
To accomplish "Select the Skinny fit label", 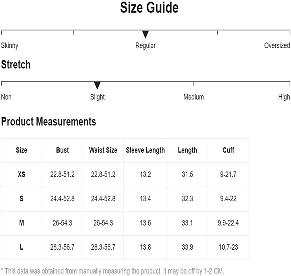I will [x=10, y=45].
